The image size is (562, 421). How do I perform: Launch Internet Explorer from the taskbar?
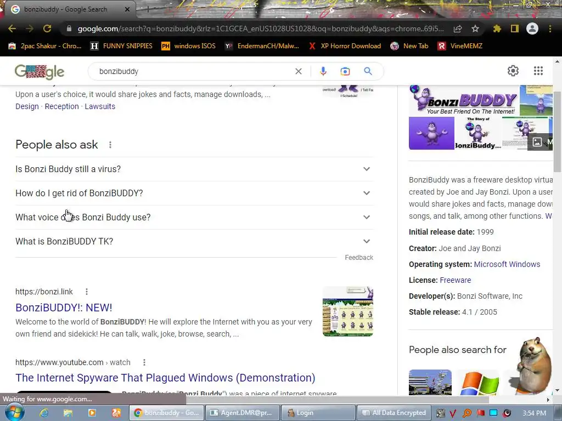click(x=44, y=413)
